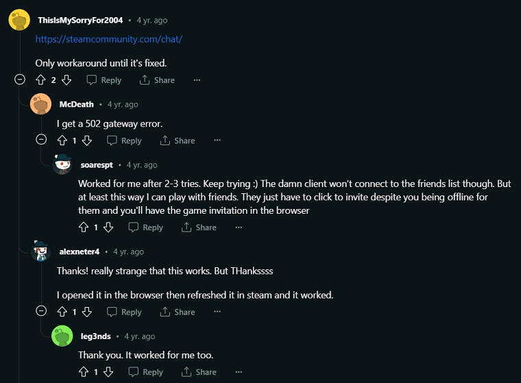Image resolution: width=521 pixels, height=383 pixels.
Task: Downvote alexneter4's comment
Action: point(87,312)
